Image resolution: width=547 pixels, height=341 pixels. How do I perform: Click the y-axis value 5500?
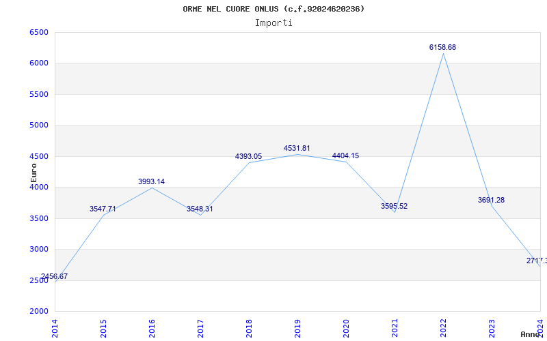39,94
